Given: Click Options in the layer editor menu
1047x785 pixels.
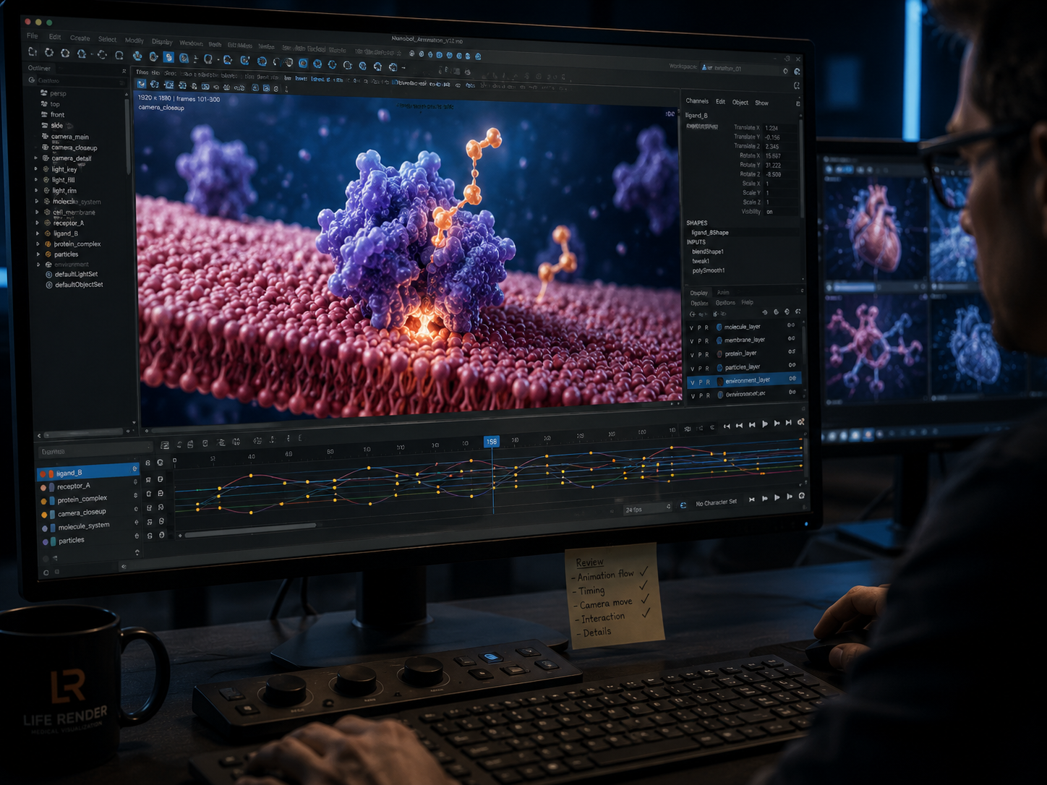Looking at the screenshot, I should point(725,303).
